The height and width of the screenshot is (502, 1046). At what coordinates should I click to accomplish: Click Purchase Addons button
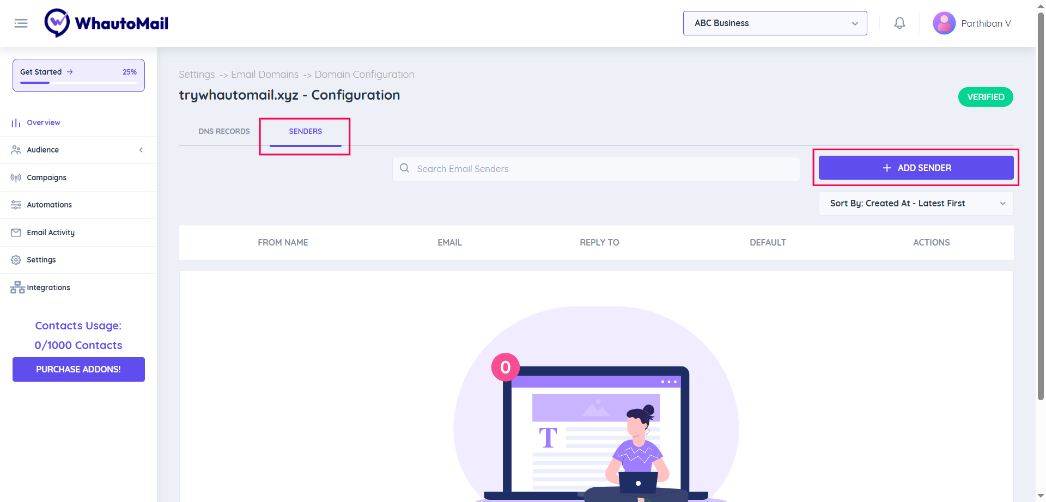click(78, 369)
